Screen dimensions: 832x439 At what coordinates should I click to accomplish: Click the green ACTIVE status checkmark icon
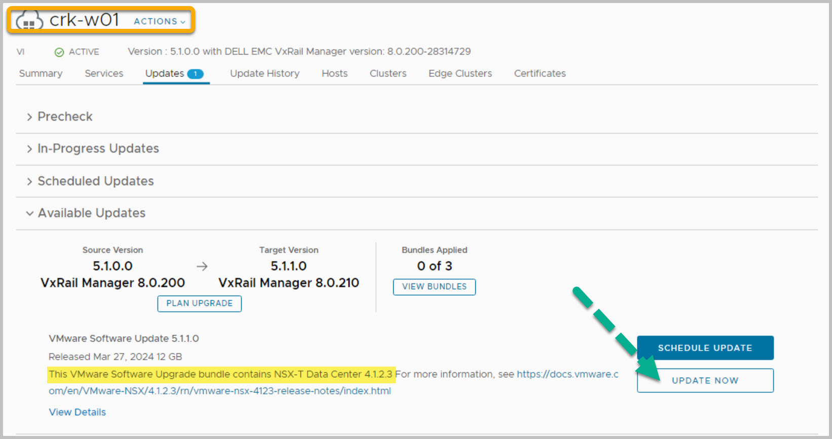59,52
